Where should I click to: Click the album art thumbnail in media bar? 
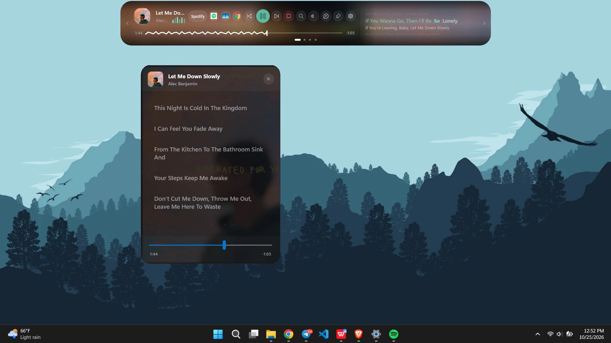(x=142, y=16)
